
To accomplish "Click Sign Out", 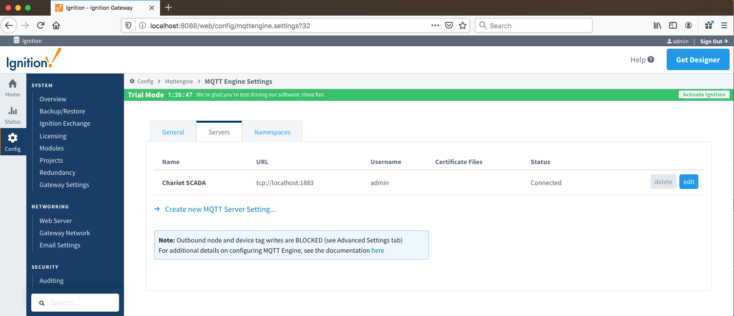I will [714, 41].
